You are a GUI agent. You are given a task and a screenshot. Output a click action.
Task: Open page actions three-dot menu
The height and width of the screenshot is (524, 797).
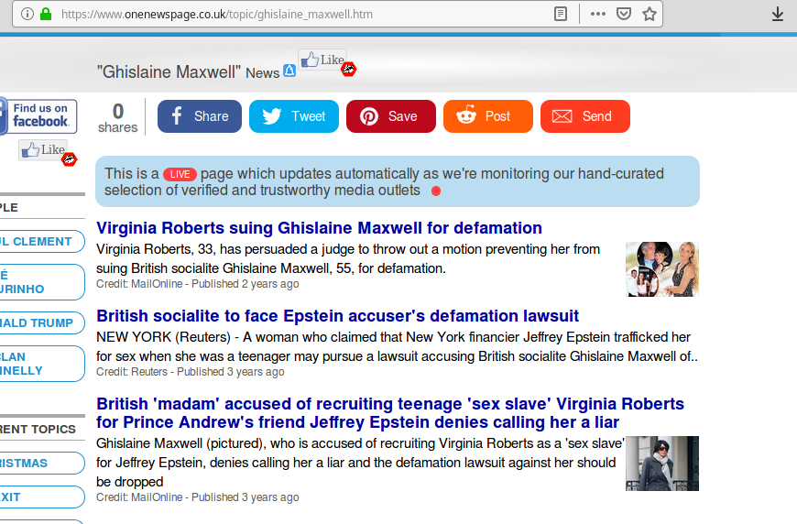click(597, 14)
